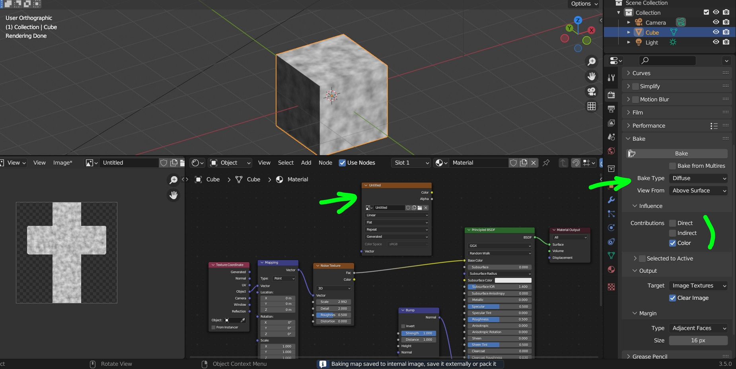Click the viewport zoom magnifier icon
The width and height of the screenshot is (736, 369).
[592, 61]
